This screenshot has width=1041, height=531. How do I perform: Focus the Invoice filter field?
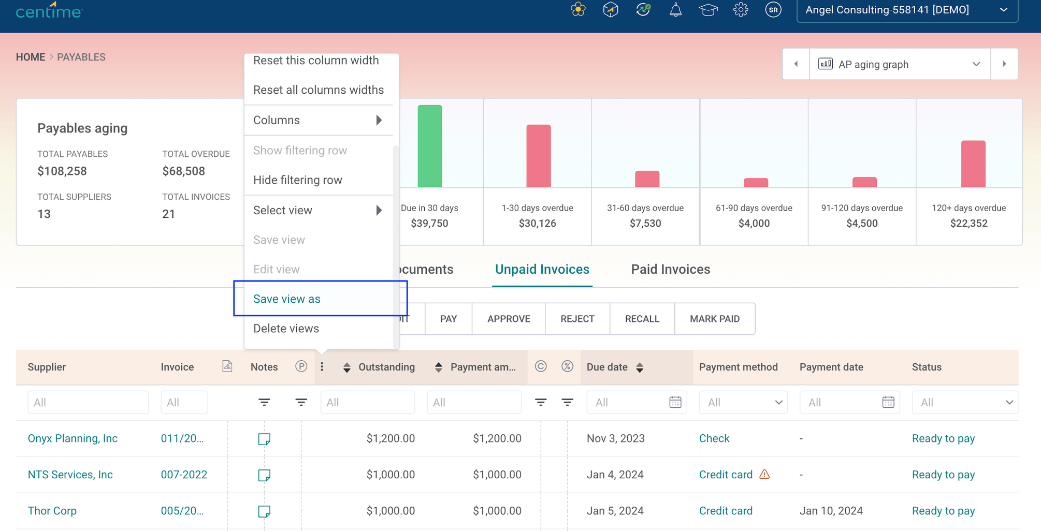(x=184, y=402)
